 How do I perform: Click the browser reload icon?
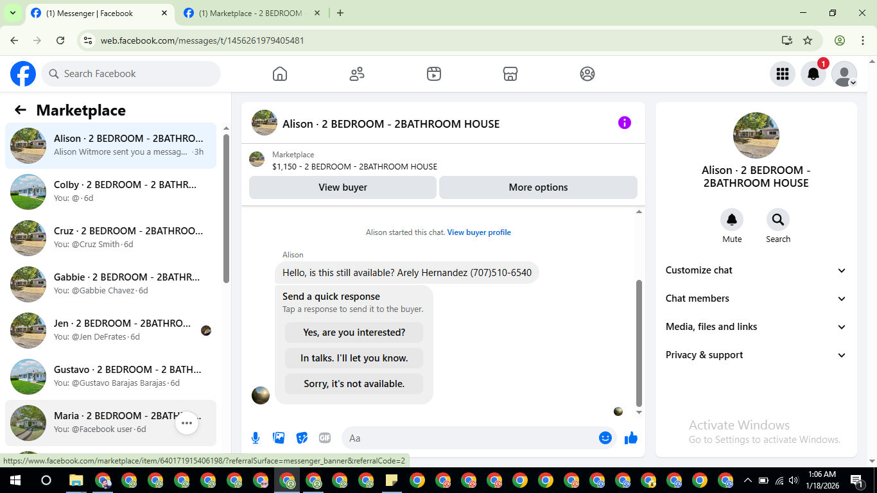(60, 40)
